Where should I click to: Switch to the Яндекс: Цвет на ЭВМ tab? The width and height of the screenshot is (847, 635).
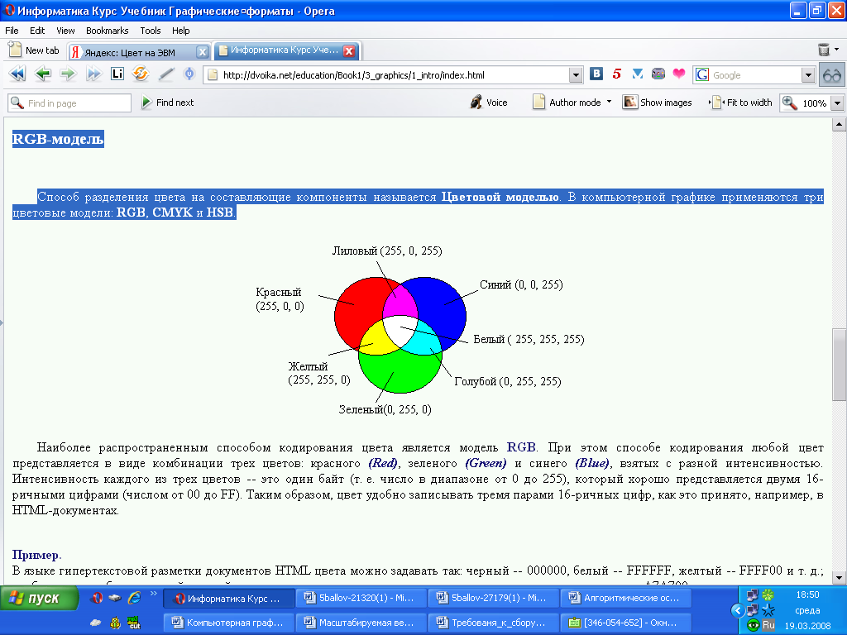pyautogui.click(x=132, y=52)
